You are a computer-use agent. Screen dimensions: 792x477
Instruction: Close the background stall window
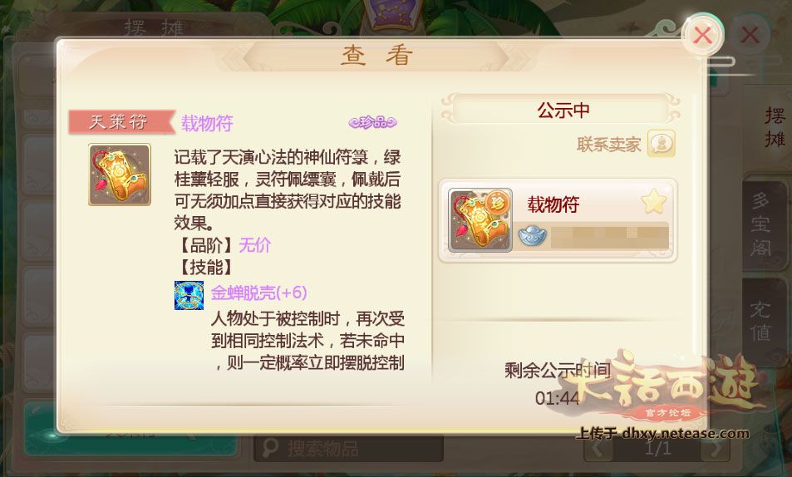tap(750, 36)
